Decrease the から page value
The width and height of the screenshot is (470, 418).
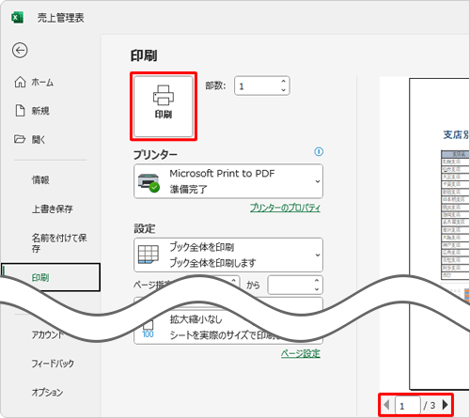point(317,289)
